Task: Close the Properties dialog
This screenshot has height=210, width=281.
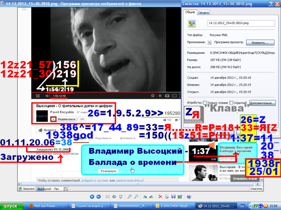Action: click(x=277, y=4)
